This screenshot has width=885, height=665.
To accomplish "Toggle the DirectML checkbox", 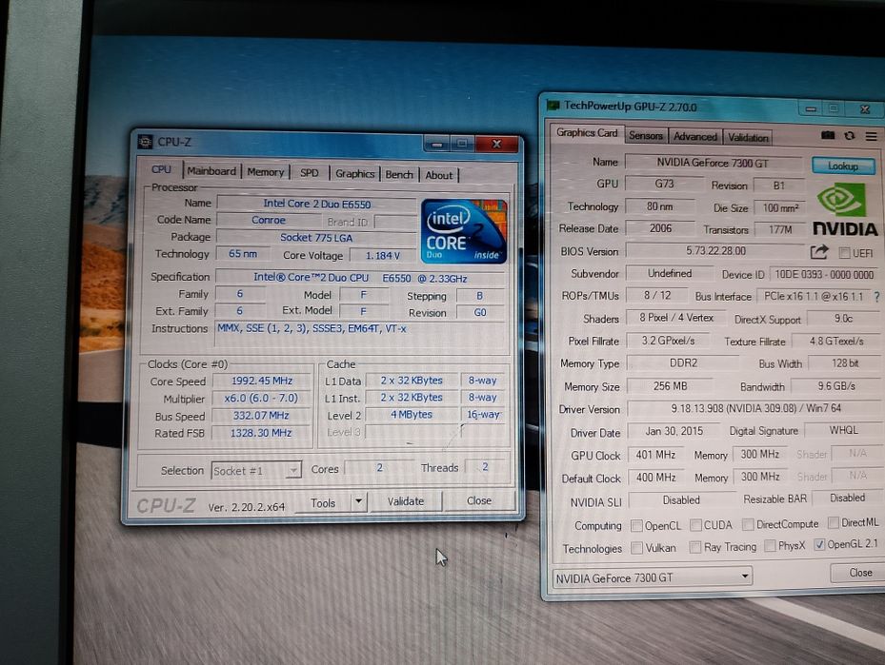I will point(833,522).
